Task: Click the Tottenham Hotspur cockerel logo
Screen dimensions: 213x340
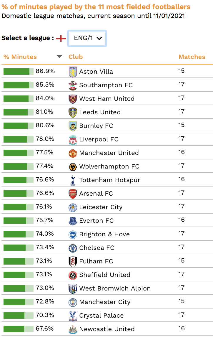Action: point(73,180)
